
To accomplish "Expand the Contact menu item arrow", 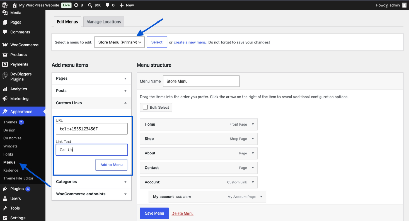I will coord(253,168).
